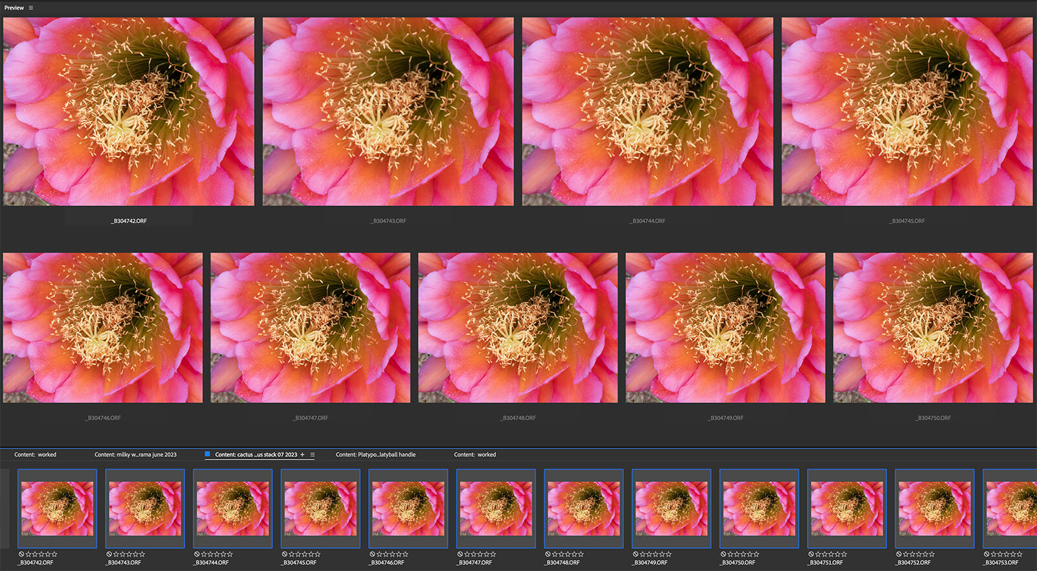The width and height of the screenshot is (1037, 571).
Task: Give _B304746.ORF thumbnail a five-star rating
Action: (406, 554)
